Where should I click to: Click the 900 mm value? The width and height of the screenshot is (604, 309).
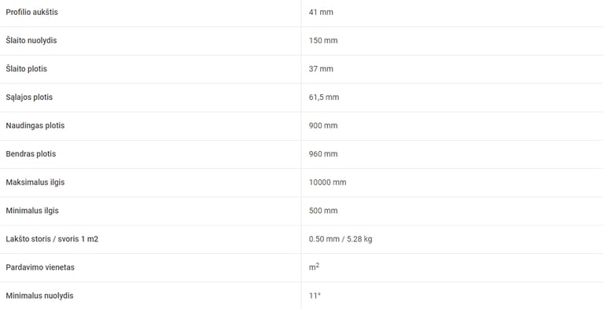323,126
